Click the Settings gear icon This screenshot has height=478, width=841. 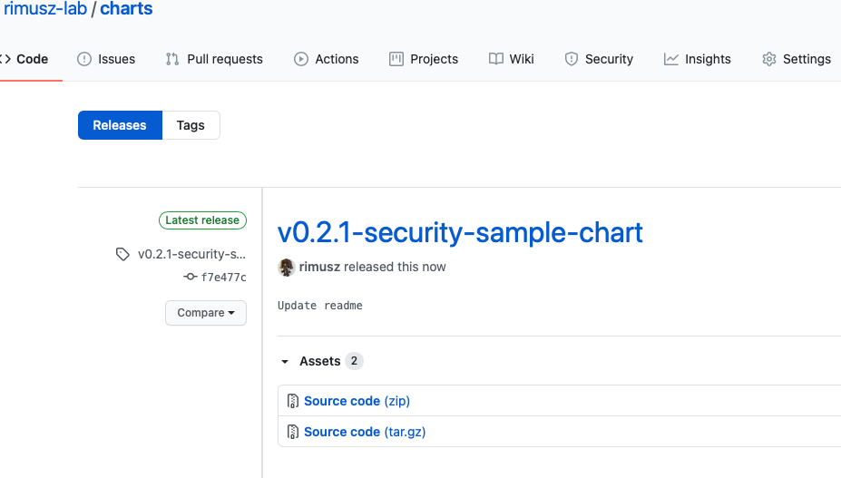tap(769, 59)
